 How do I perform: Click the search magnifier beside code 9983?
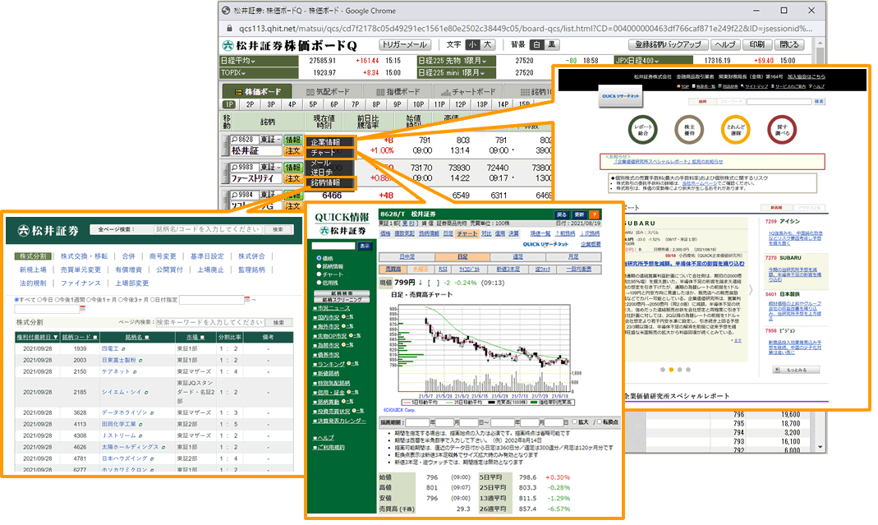235,167
